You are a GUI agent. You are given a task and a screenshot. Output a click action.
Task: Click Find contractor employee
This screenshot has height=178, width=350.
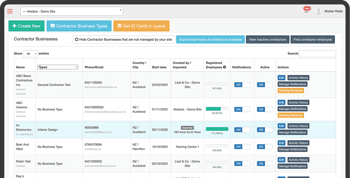313,40
